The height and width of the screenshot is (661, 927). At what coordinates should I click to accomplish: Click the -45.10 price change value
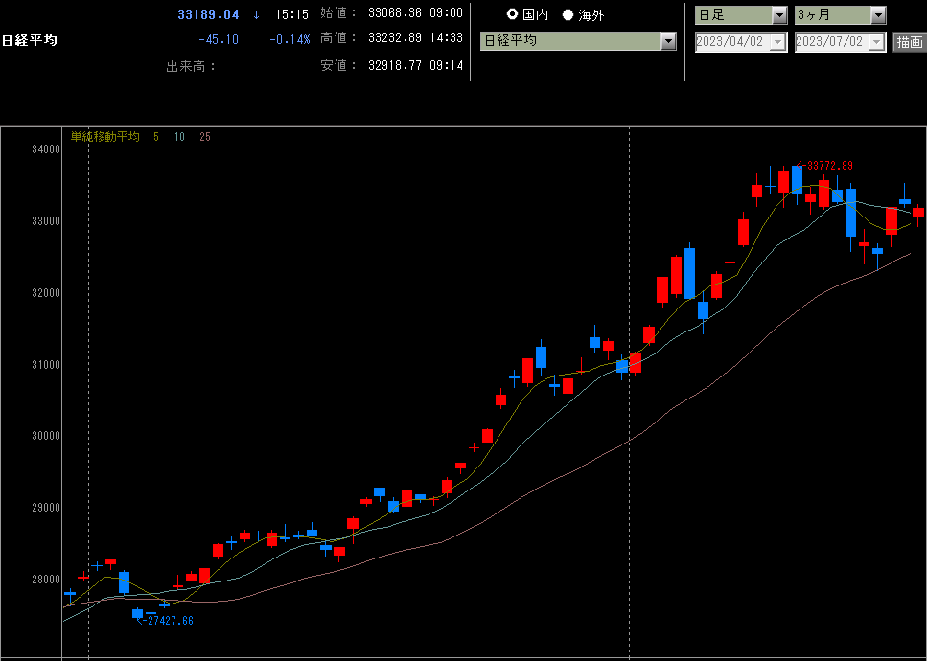(x=219, y=39)
